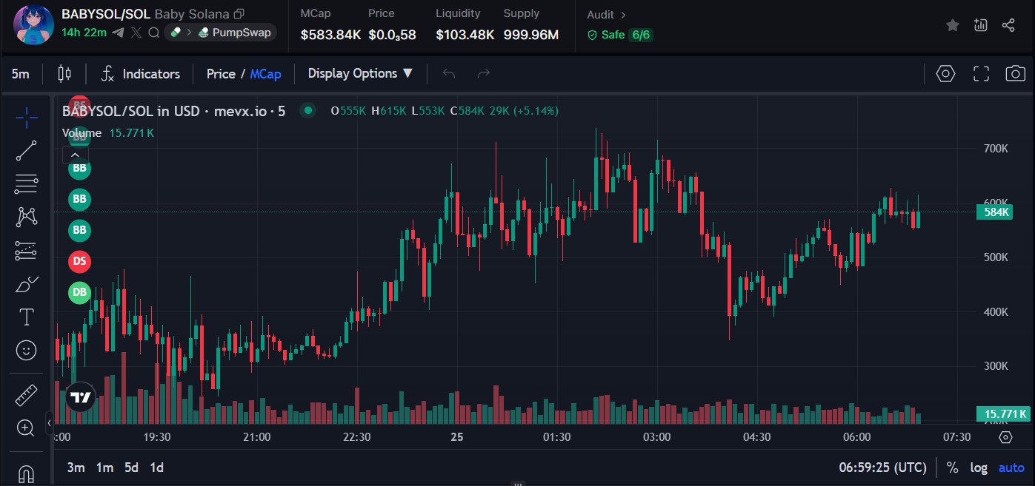Open the bottom-right price axis settings gear
The image size is (1035, 486).
(1005, 437)
